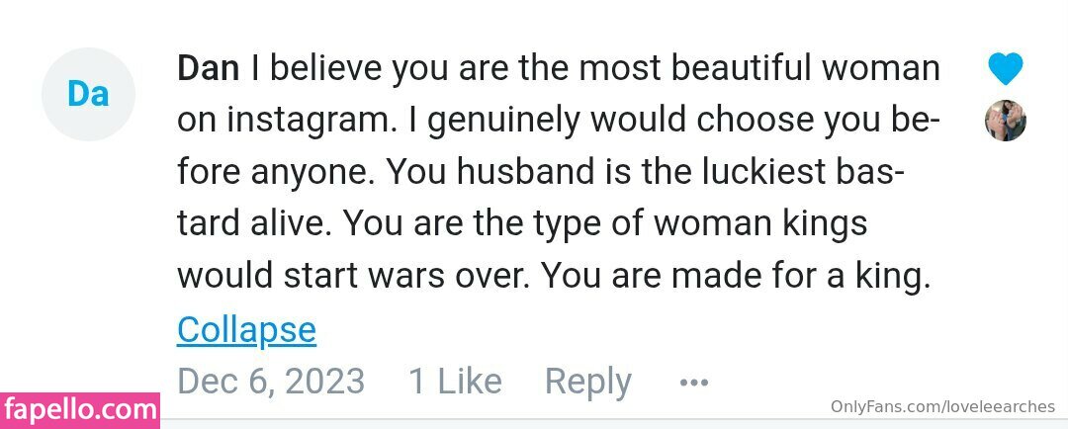Click the "Dec 6, 2023" timestamp
The image size is (1068, 429).
tap(271, 382)
